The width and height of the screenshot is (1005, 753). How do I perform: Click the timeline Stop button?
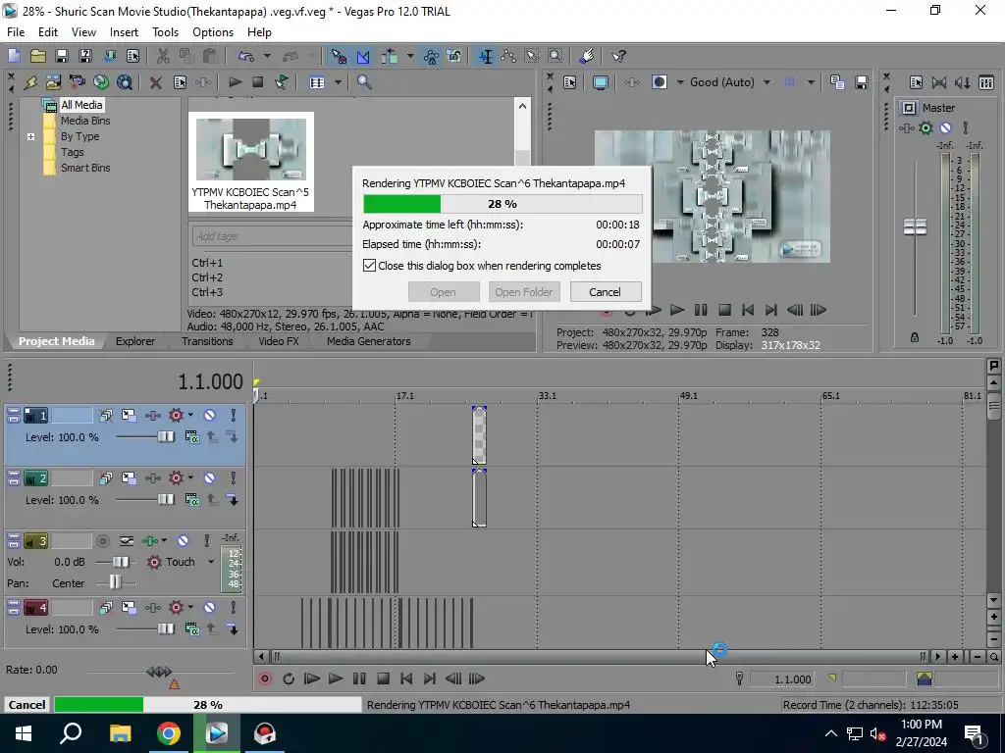point(384,678)
